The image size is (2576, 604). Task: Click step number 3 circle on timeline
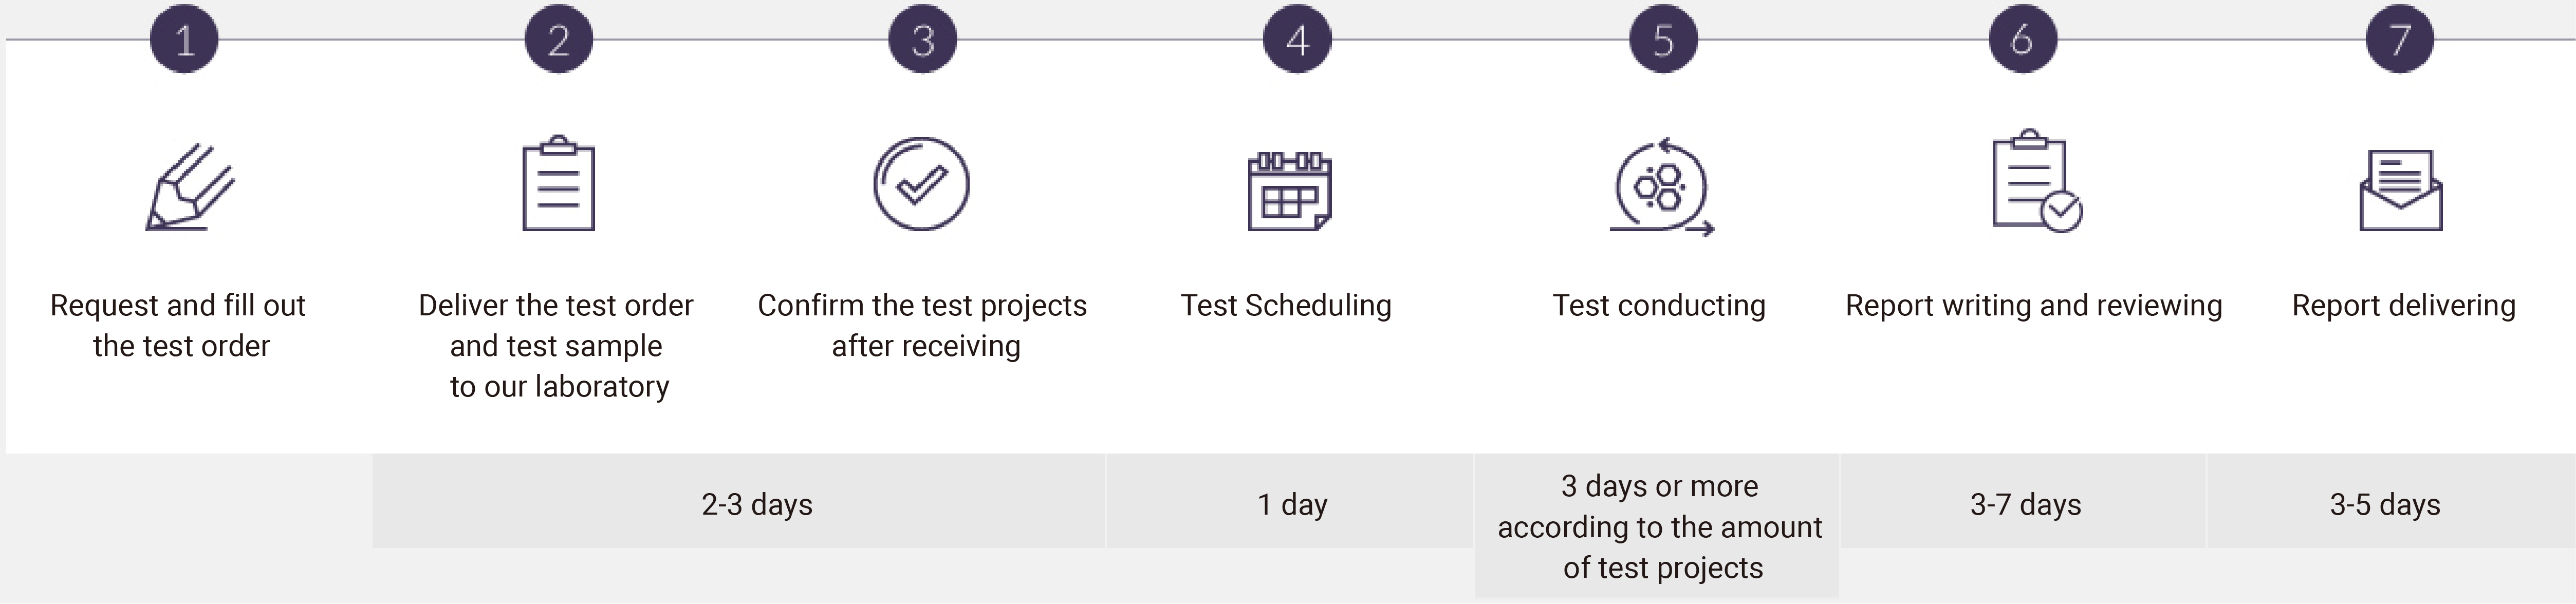[923, 39]
